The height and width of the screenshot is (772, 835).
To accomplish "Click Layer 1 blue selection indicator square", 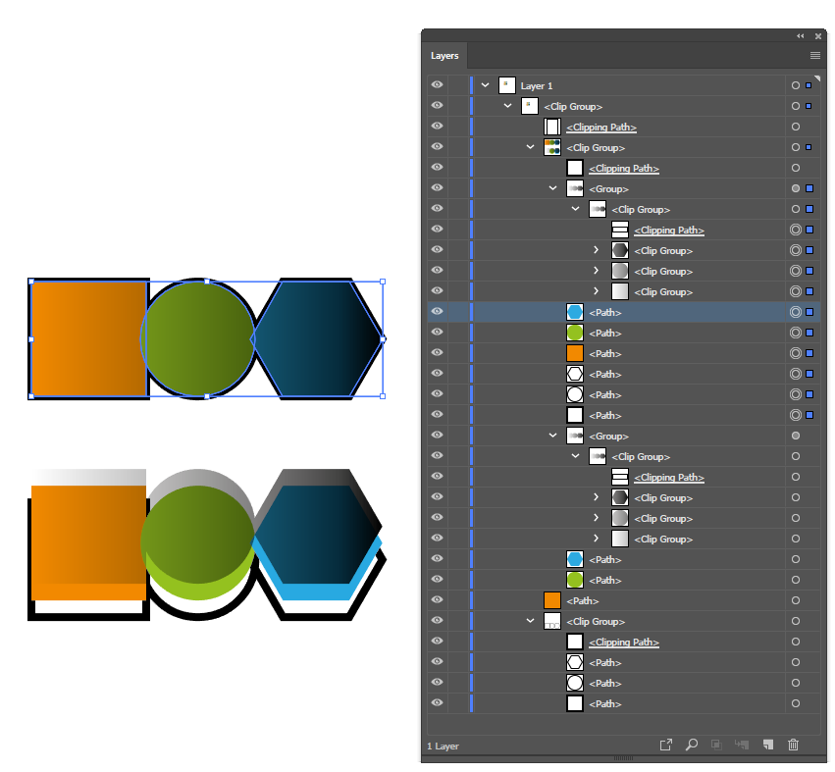I will pos(809,85).
